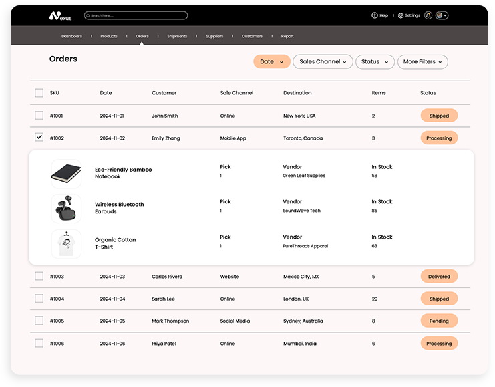The height and width of the screenshot is (387, 495).
Task: Click the Nexus logo
Action: pos(60,15)
